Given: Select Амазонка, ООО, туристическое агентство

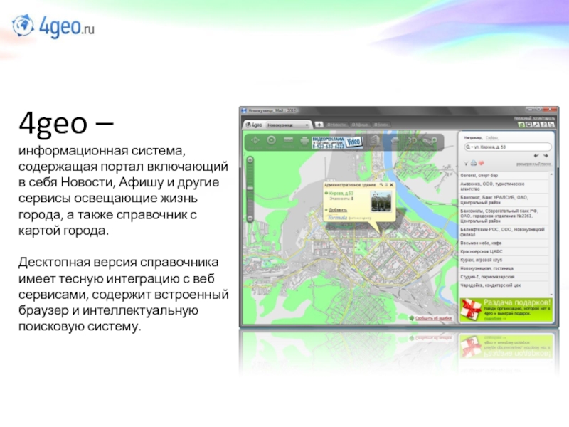Looking at the screenshot, I should point(504,186).
